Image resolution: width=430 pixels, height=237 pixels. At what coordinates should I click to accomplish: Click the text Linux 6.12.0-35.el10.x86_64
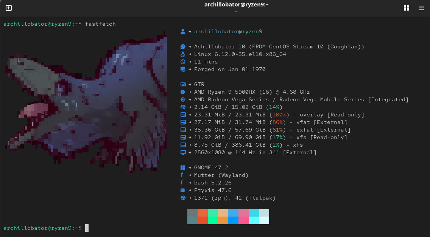coord(240,54)
